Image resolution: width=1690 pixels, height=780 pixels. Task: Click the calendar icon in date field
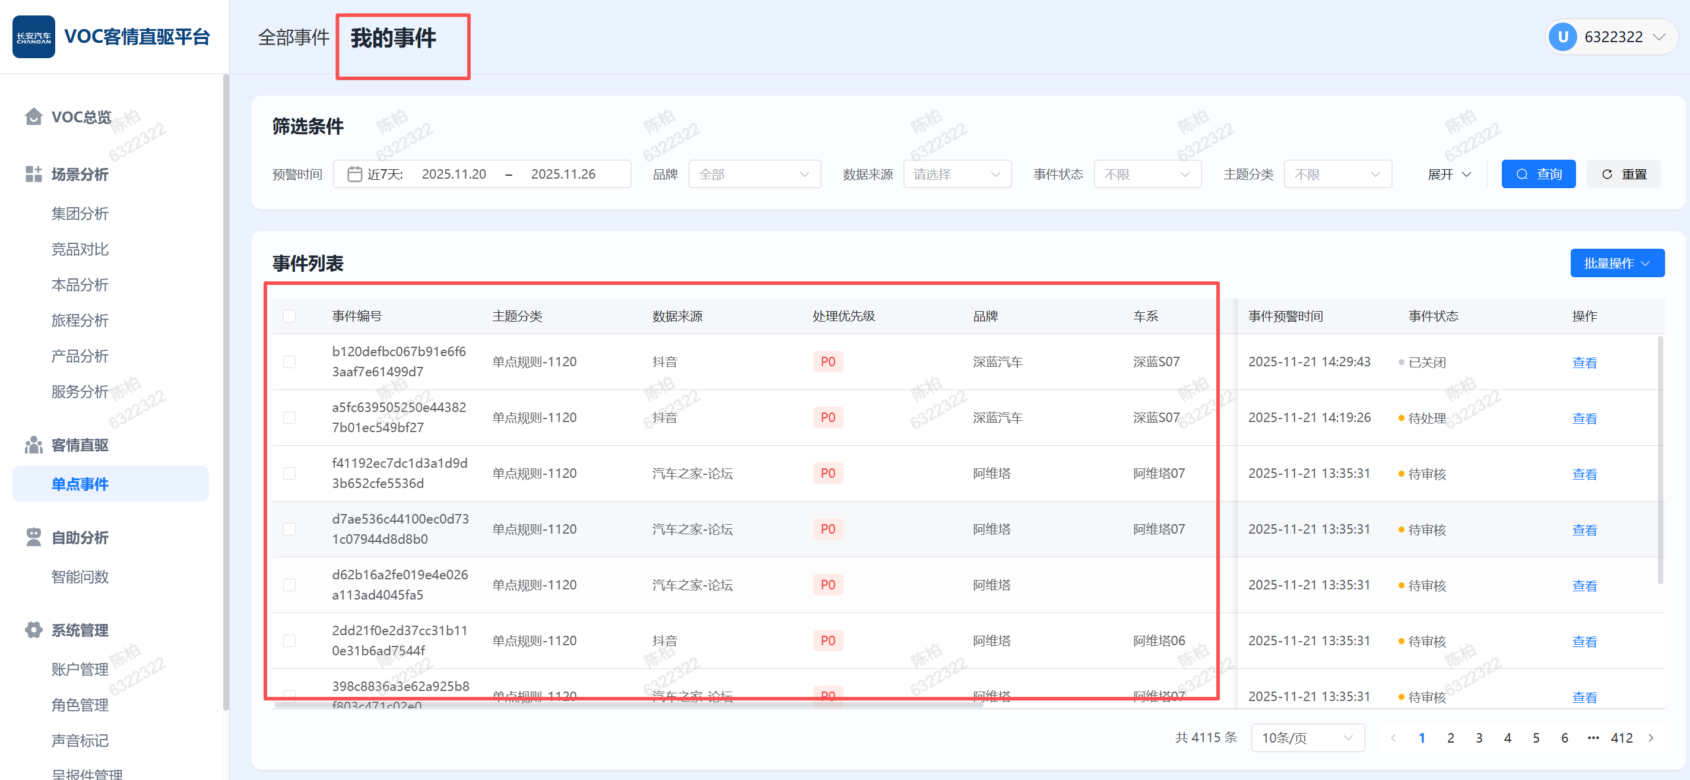click(x=354, y=174)
